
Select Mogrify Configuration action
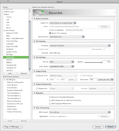click(x=15, y=82)
